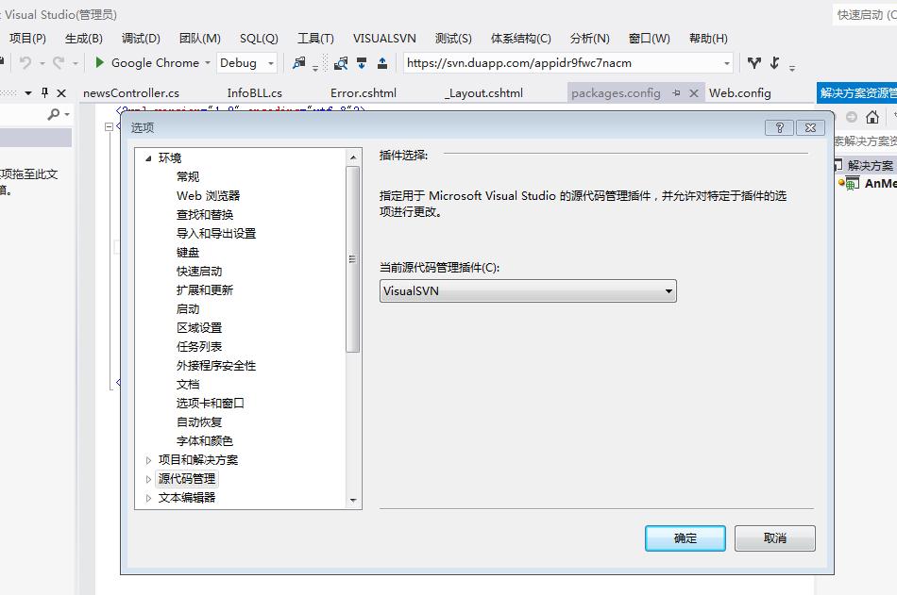Select 键盘 in the options tree
The height and width of the screenshot is (595, 897).
point(188,252)
